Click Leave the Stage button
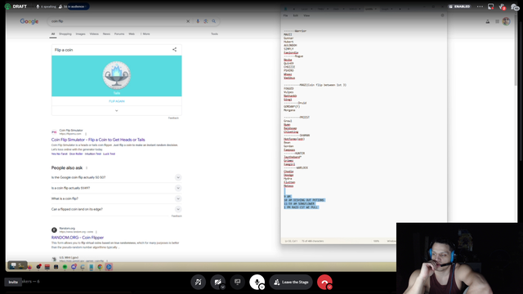 pyautogui.click(x=291, y=282)
